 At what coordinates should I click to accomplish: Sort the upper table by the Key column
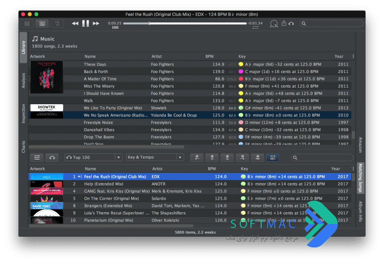242,56
